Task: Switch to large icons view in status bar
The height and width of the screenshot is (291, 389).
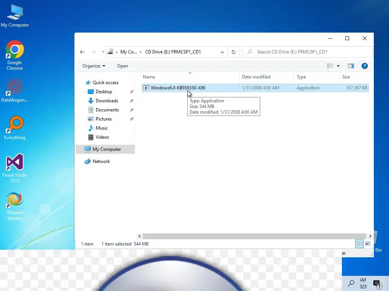Action: point(368,244)
